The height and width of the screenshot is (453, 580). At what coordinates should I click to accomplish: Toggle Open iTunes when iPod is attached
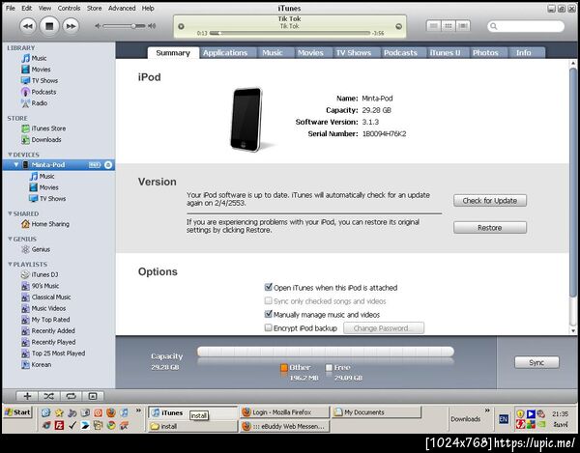click(269, 287)
